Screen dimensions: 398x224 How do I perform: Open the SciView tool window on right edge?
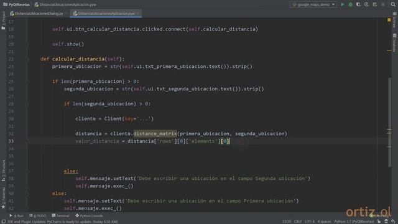pyautogui.click(x=394, y=21)
